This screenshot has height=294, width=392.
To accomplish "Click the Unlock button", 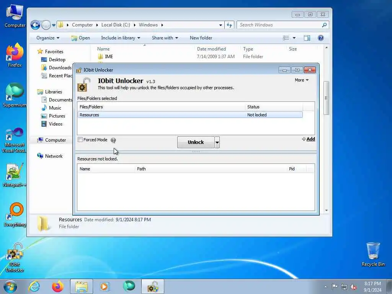I will tap(196, 142).
